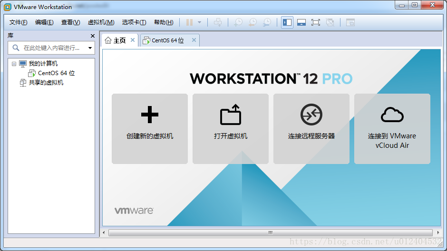This screenshot has width=447, height=251.
Task: Click the CentOS 64 位 VM icon in tree
Action: pyautogui.click(x=32, y=73)
